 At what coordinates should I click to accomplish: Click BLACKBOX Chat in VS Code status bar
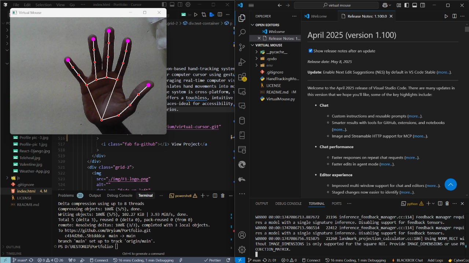click(x=407, y=260)
